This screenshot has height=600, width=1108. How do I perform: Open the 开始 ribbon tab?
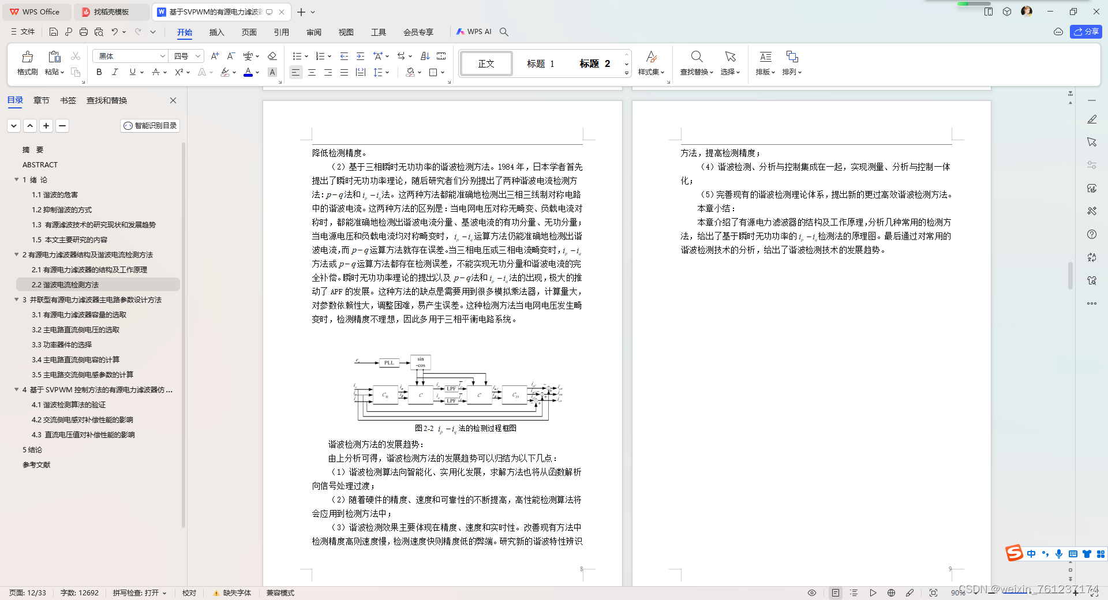tap(185, 32)
